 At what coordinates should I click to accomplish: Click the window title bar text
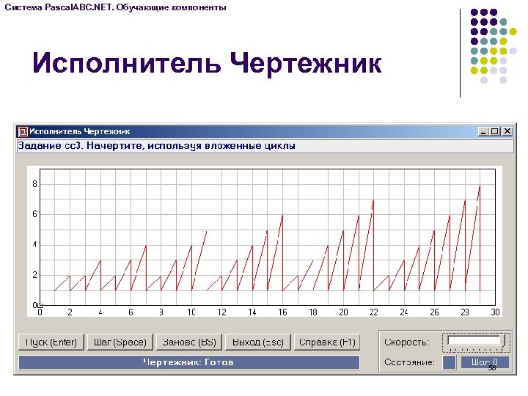(x=79, y=132)
